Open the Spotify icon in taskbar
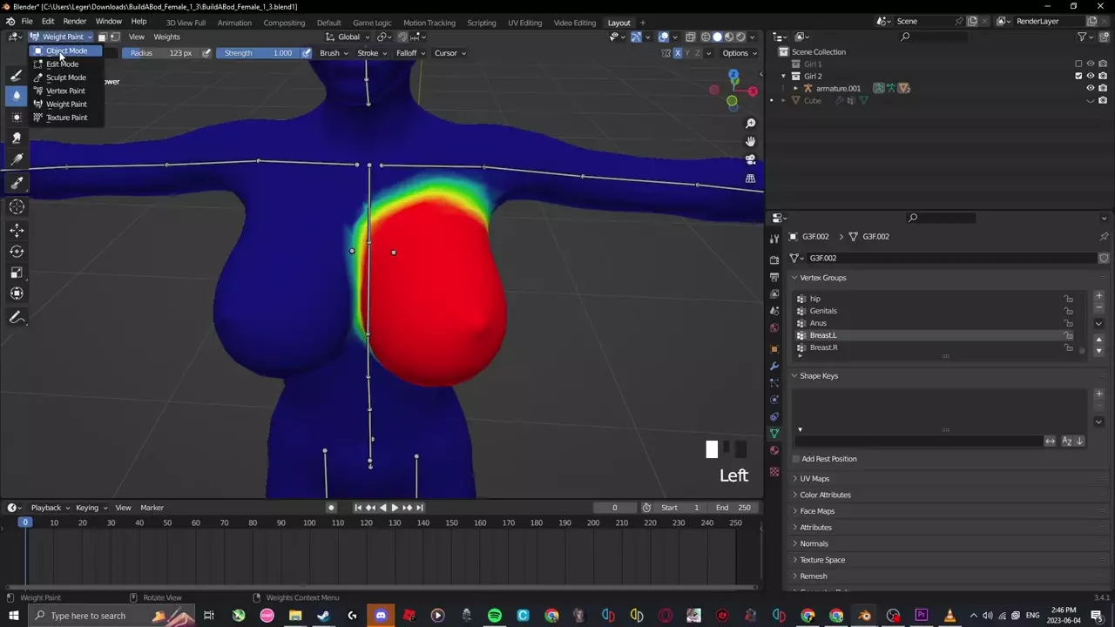Viewport: 1115px width, 627px height. [x=495, y=616]
